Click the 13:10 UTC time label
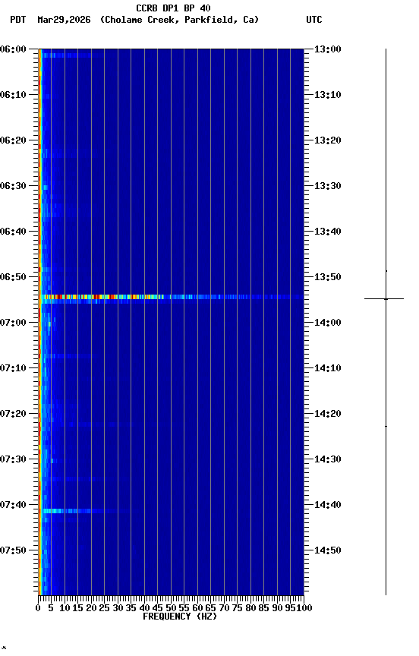Screen dimensions: 419x656 tap(328, 95)
